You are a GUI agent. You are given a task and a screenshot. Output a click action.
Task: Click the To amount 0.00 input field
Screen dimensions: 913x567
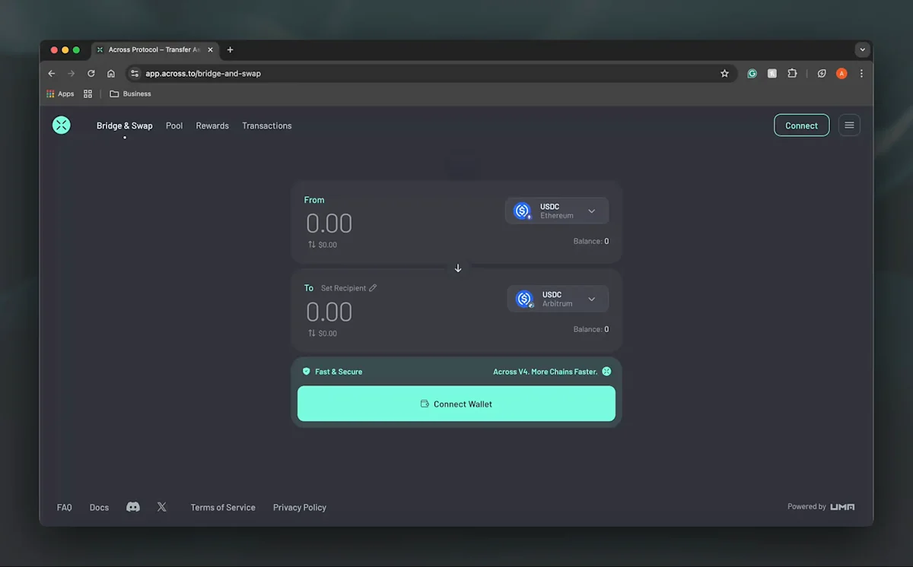[x=329, y=312]
